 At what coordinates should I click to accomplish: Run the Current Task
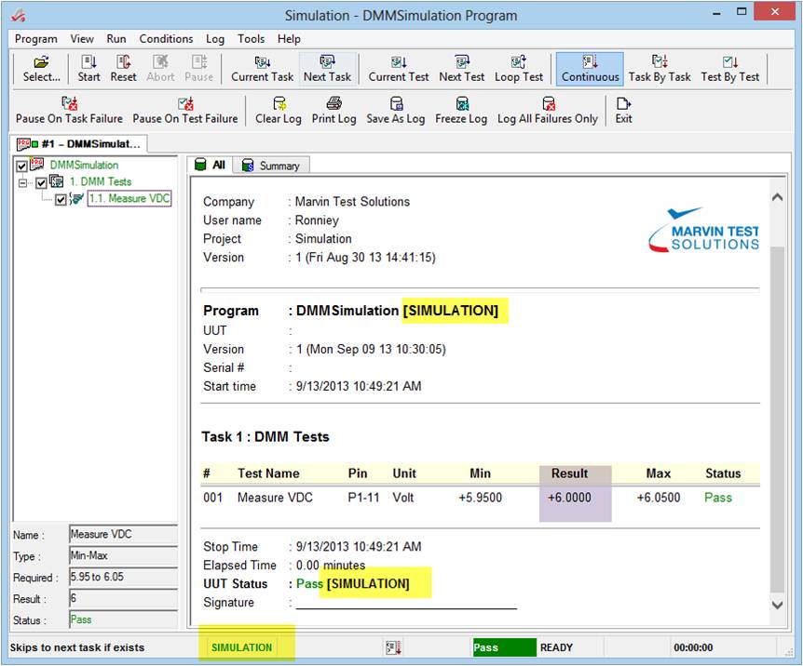[x=262, y=69]
